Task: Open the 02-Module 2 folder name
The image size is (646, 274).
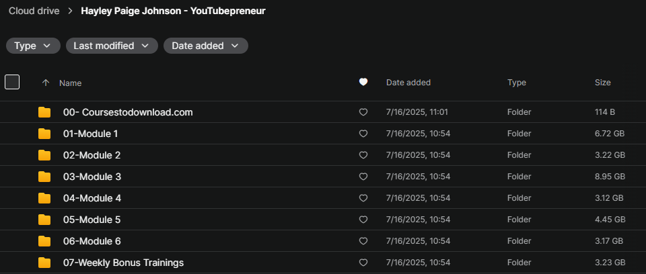Action: 92,155
